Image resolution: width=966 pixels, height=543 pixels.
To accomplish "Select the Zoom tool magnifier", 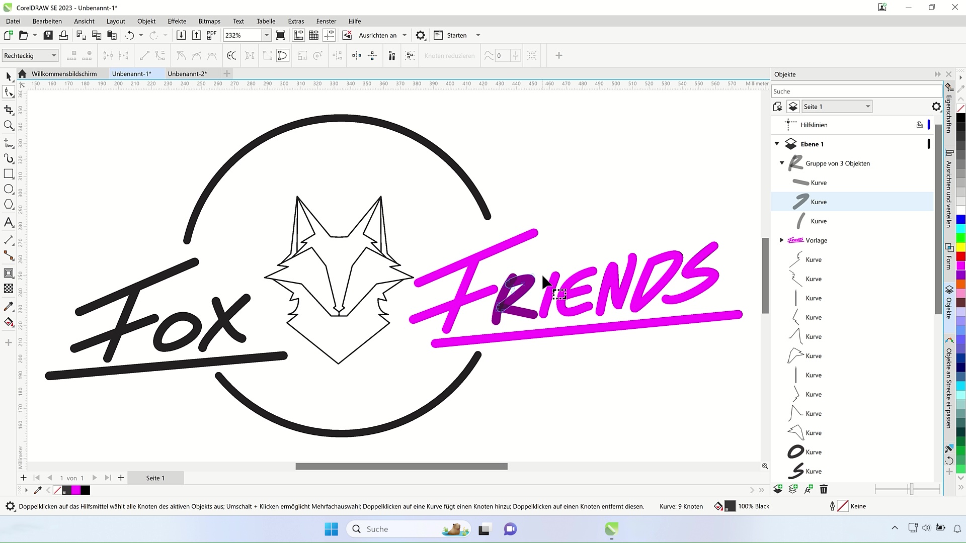I will click(x=9, y=125).
